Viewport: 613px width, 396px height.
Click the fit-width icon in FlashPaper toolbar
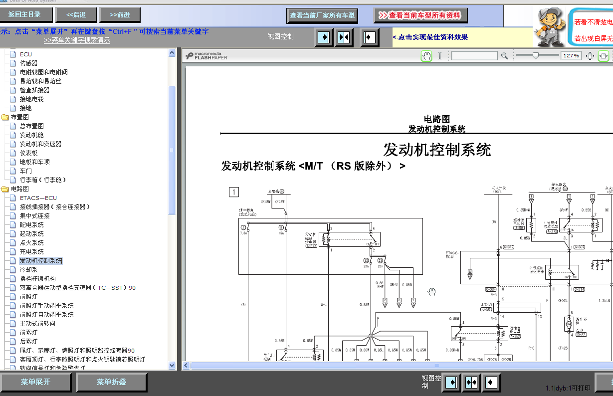pos(604,56)
